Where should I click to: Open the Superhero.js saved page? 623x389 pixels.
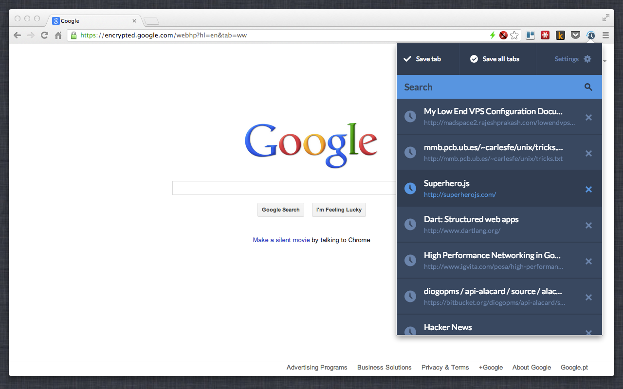pyautogui.click(x=499, y=189)
